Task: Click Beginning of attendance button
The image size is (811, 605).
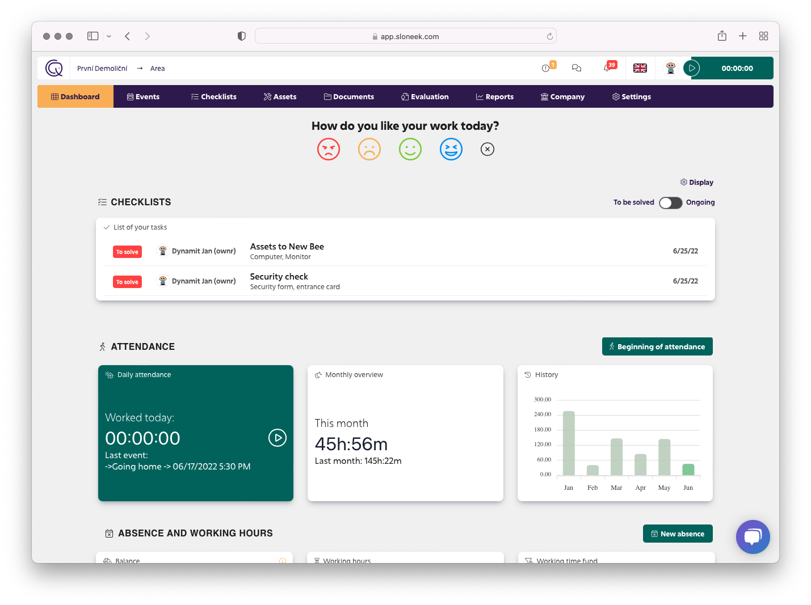Action: pos(657,346)
